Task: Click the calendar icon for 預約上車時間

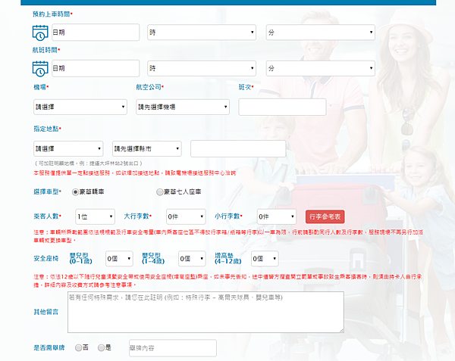Action: (x=40, y=33)
